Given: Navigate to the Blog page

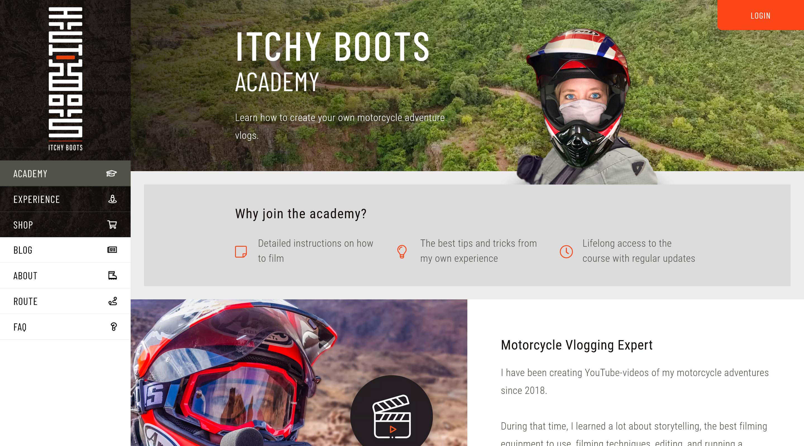Looking at the screenshot, I should pos(65,250).
